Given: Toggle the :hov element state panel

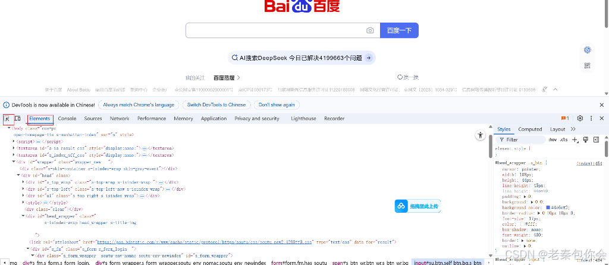Looking at the screenshot, I should click(x=553, y=140).
